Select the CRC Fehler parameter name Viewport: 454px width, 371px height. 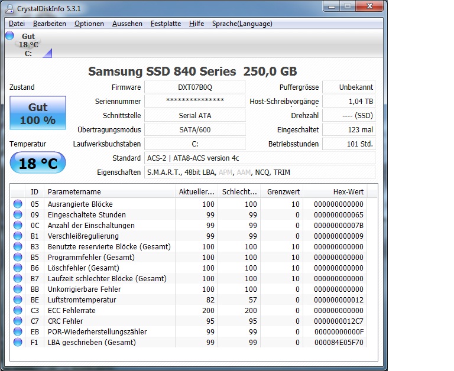[x=66, y=321]
